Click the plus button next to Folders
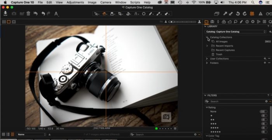Screen dimensions: 272x140 (265, 63)
